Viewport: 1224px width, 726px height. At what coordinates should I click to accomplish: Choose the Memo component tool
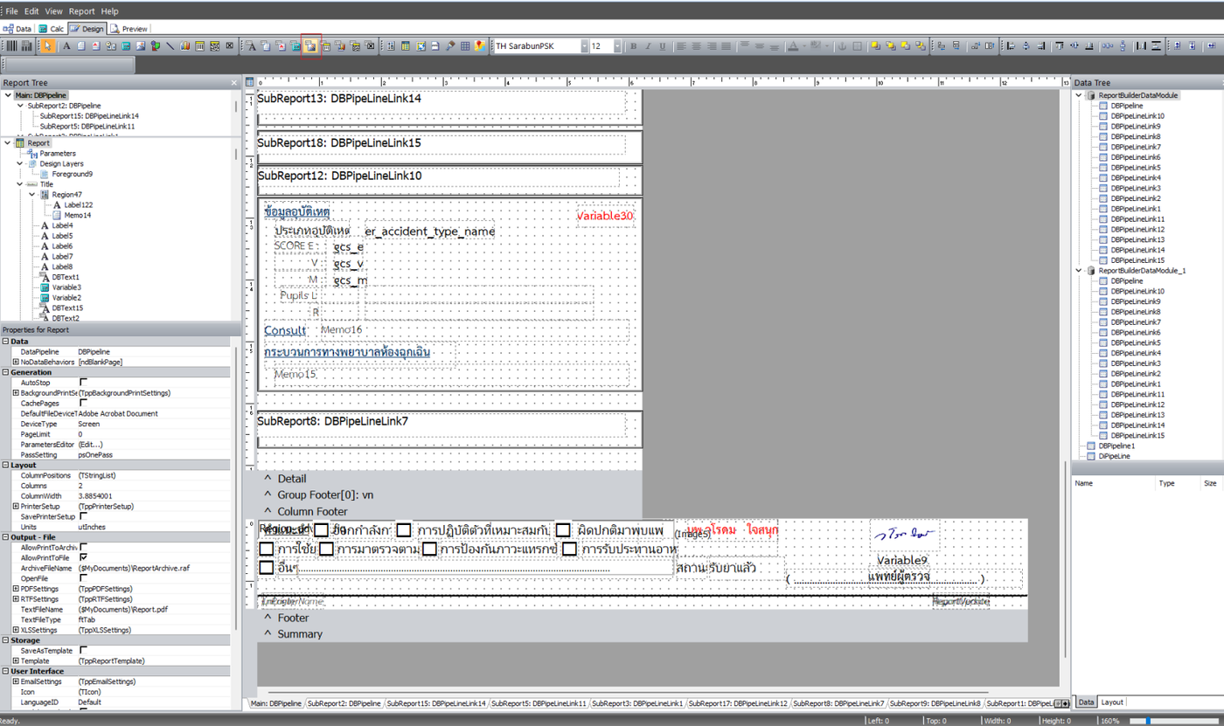[80, 46]
